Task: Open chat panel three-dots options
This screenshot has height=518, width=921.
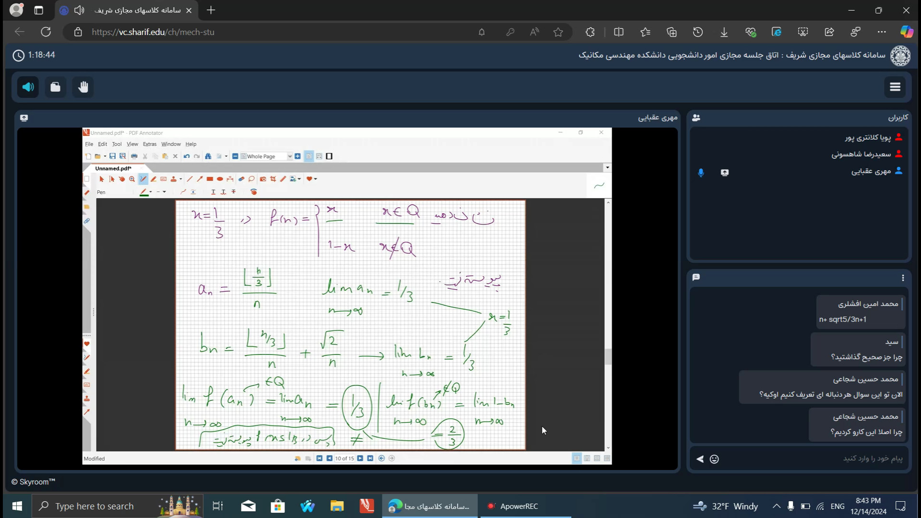Action: (903, 278)
